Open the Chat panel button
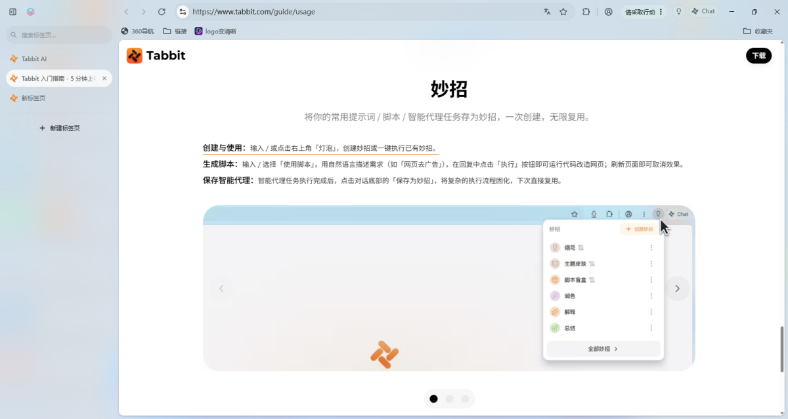This screenshot has width=788, height=419. [703, 12]
